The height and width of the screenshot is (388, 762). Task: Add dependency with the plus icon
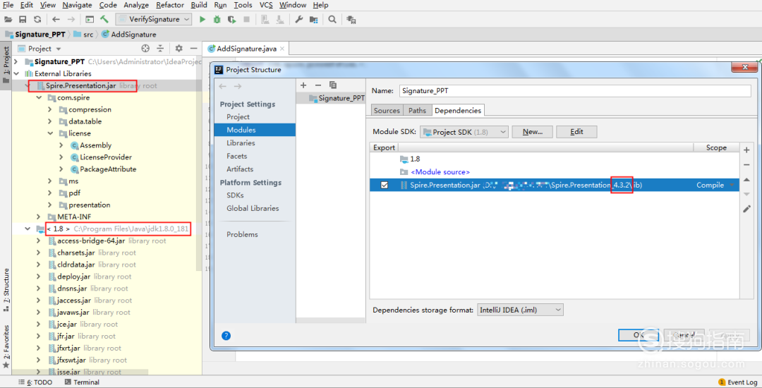click(747, 150)
